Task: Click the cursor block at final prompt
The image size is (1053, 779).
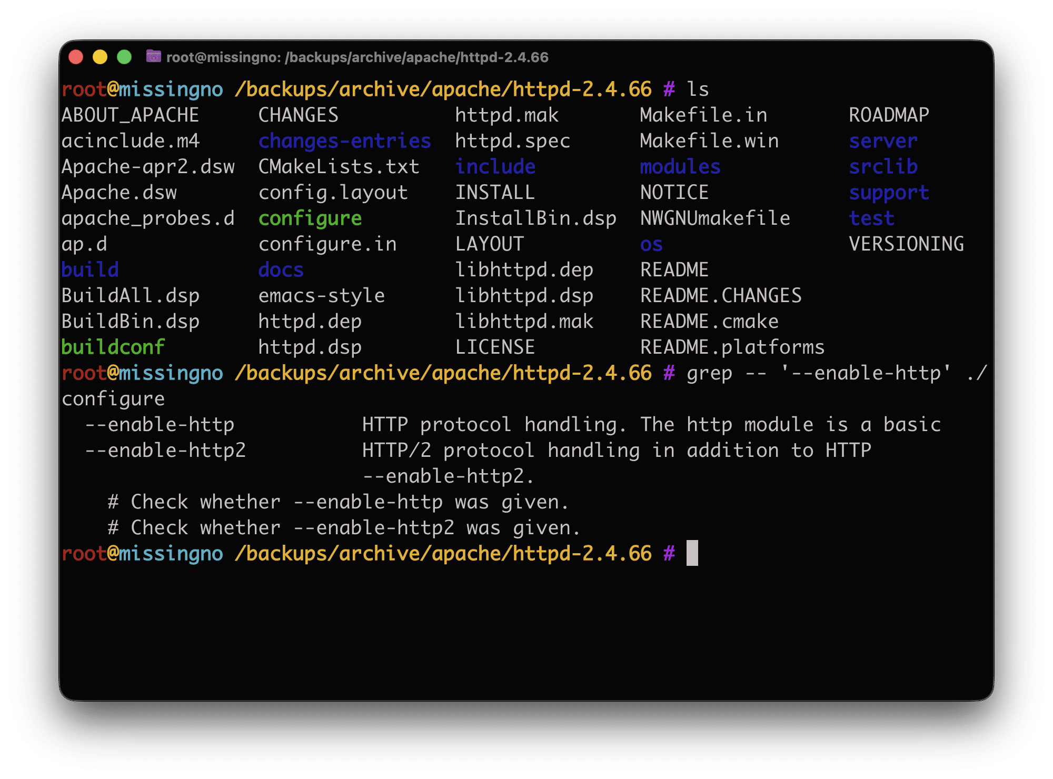Action: 692,553
